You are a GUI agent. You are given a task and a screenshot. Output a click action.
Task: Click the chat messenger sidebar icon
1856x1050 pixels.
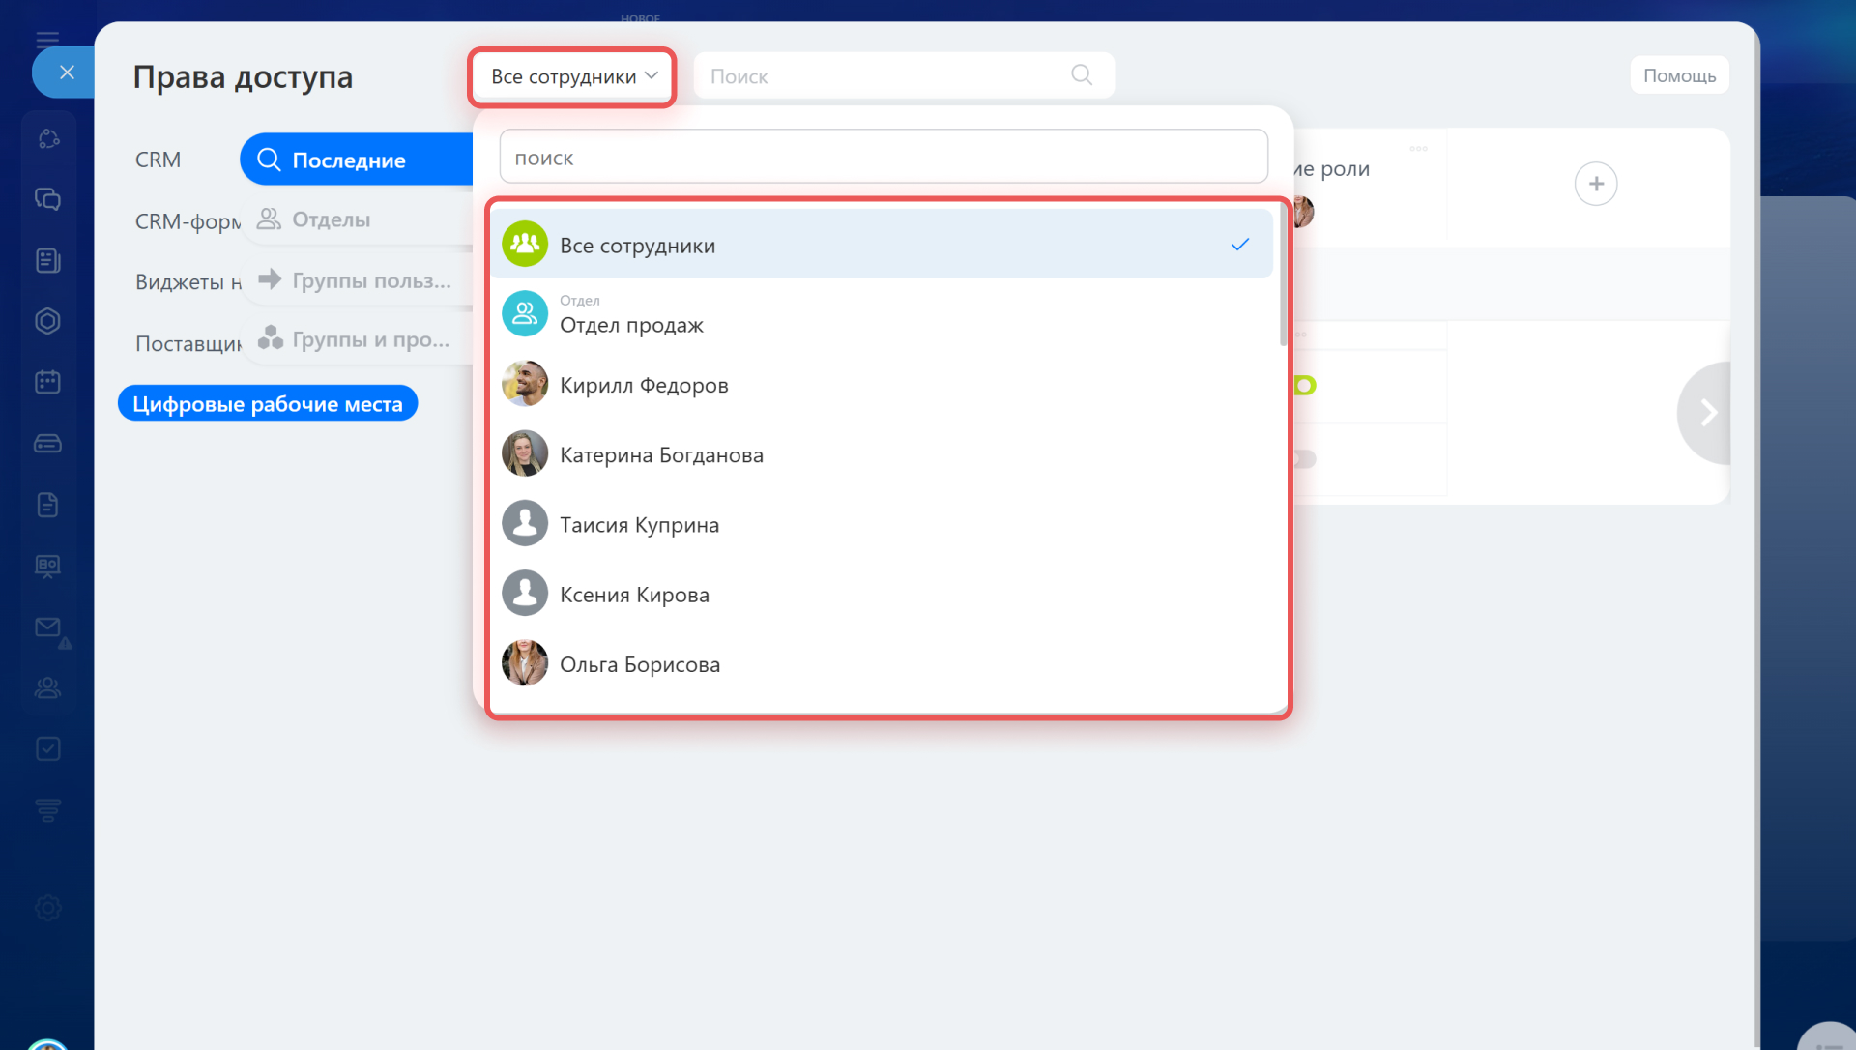(47, 199)
